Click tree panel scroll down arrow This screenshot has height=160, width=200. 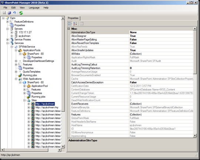pyautogui.click(x=63, y=146)
